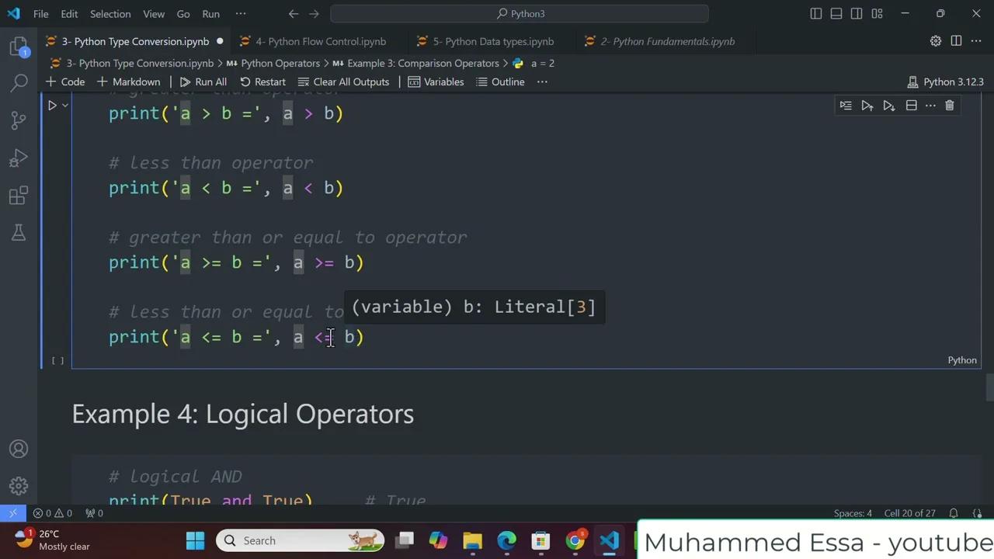
Task: Open the Search view in the activity bar
Action: [x=19, y=81]
